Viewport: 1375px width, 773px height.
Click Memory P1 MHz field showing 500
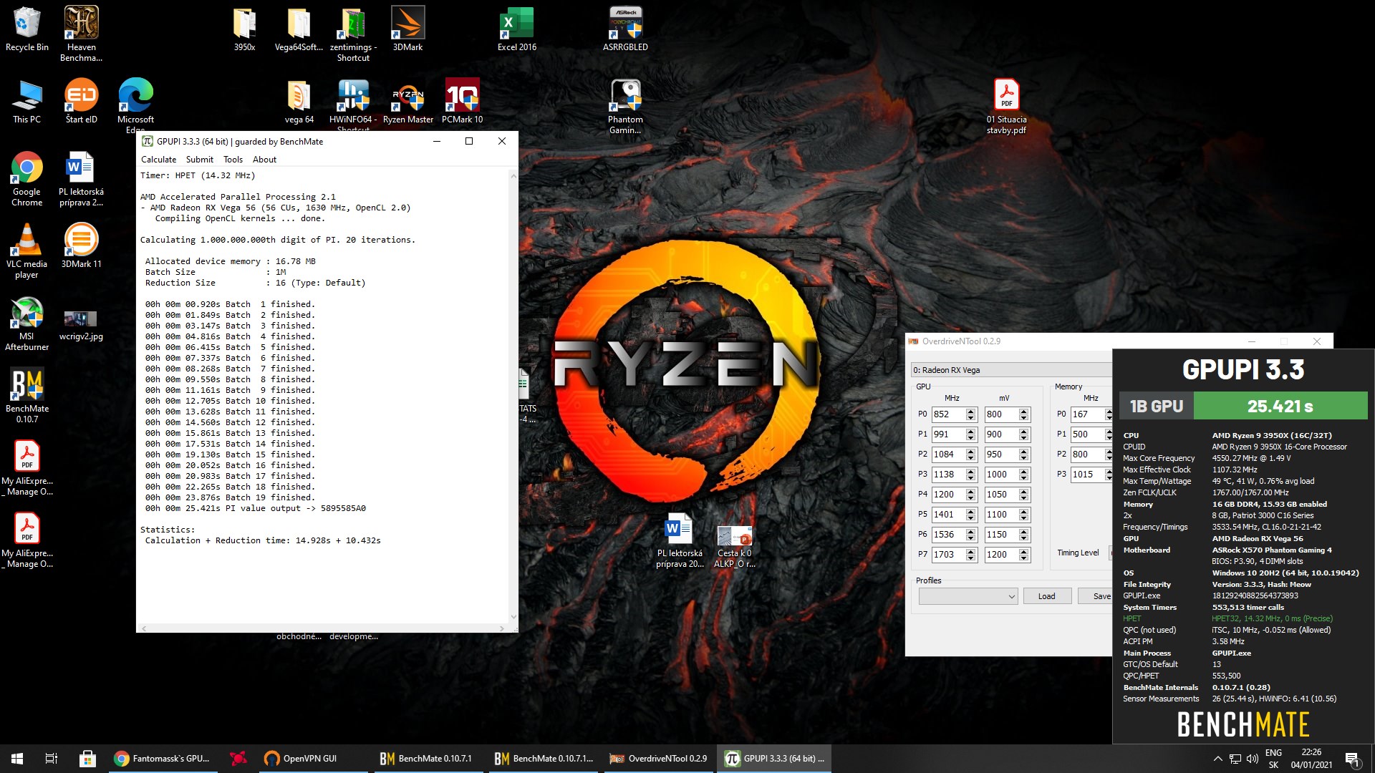coord(1087,434)
